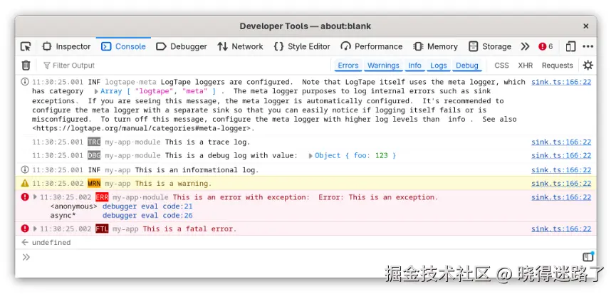Open the Debugger tab
The image size is (616, 294).
pyautogui.click(x=181, y=46)
